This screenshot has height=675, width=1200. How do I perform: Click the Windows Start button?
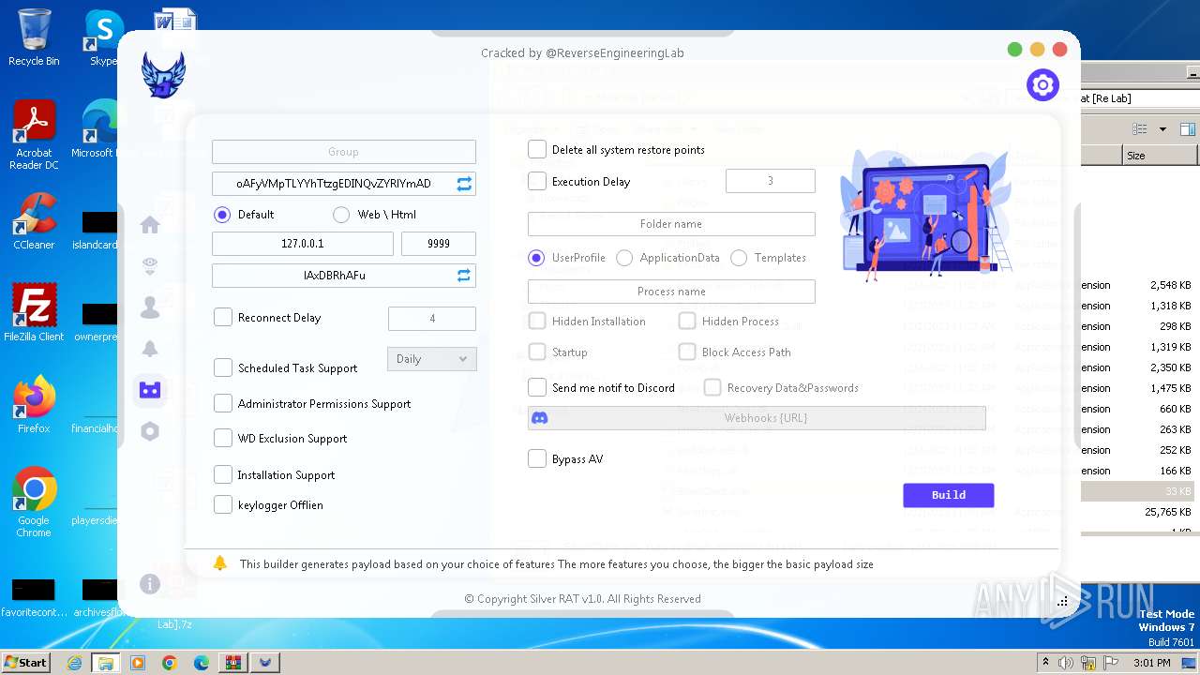pyautogui.click(x=26, y=663)
